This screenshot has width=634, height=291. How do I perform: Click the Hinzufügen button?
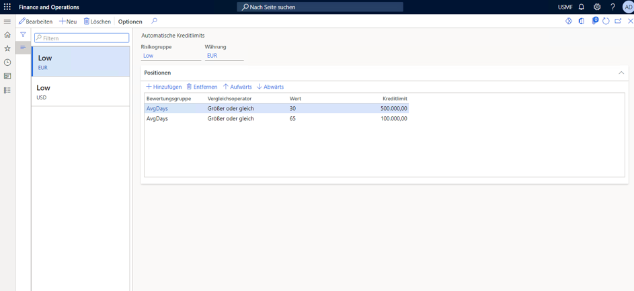point(164,87)
